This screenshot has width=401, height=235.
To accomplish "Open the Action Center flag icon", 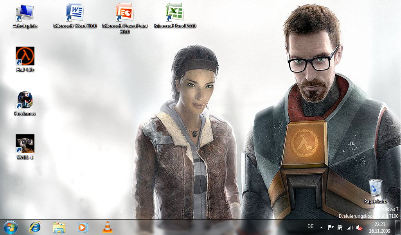I will (331, 227).
